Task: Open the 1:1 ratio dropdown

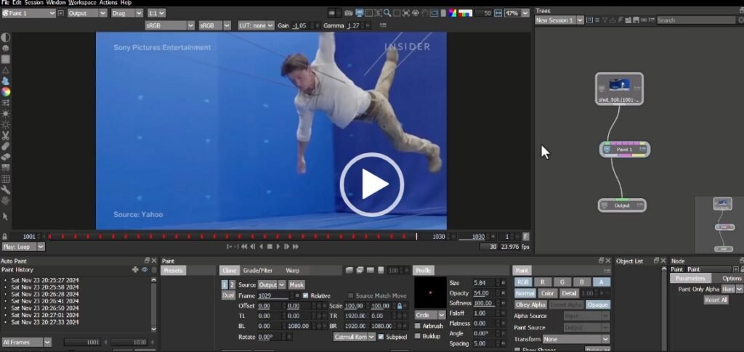Action: click(x=156, y=13)
